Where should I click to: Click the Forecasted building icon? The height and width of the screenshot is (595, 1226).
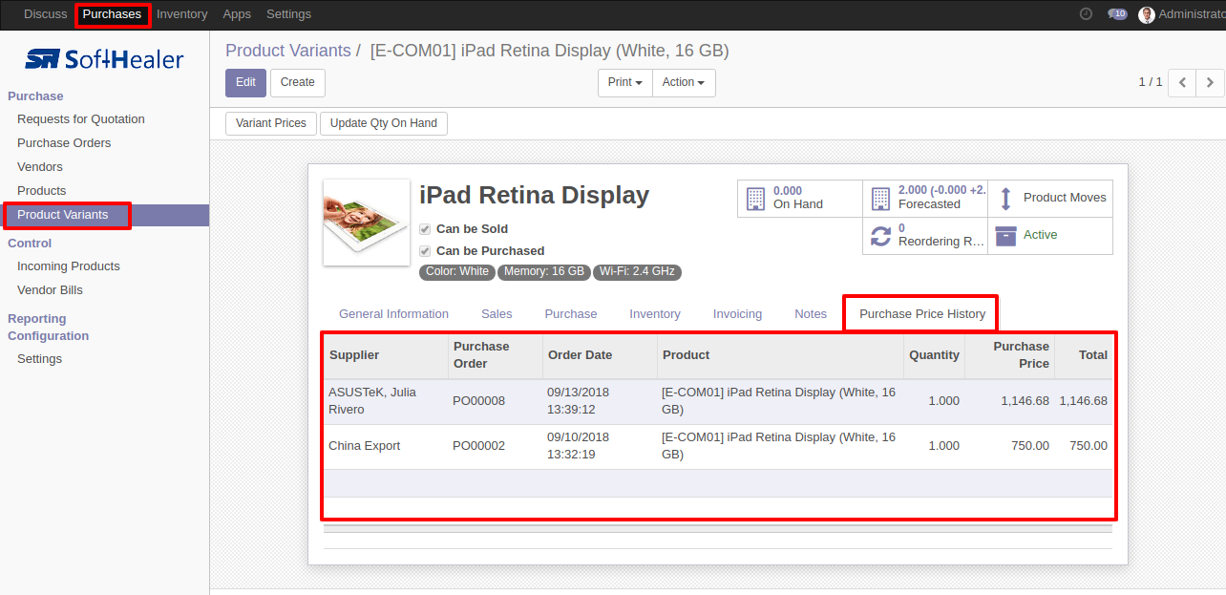click(x=880, y=199)
